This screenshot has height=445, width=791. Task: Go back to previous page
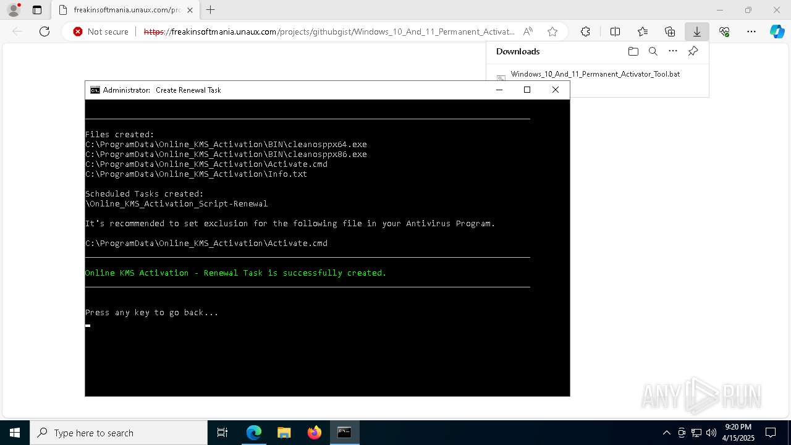tap(17, 32)
